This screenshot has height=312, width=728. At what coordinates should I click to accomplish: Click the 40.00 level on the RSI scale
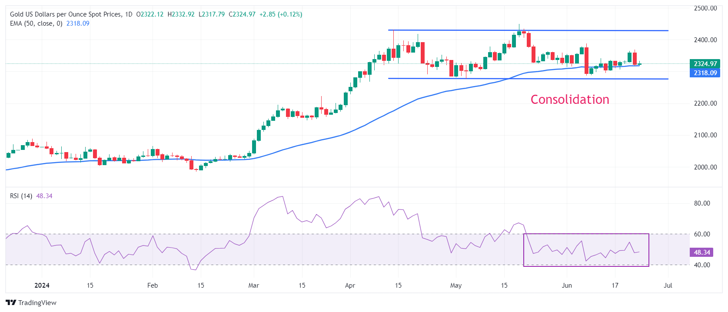click(701, 265)
